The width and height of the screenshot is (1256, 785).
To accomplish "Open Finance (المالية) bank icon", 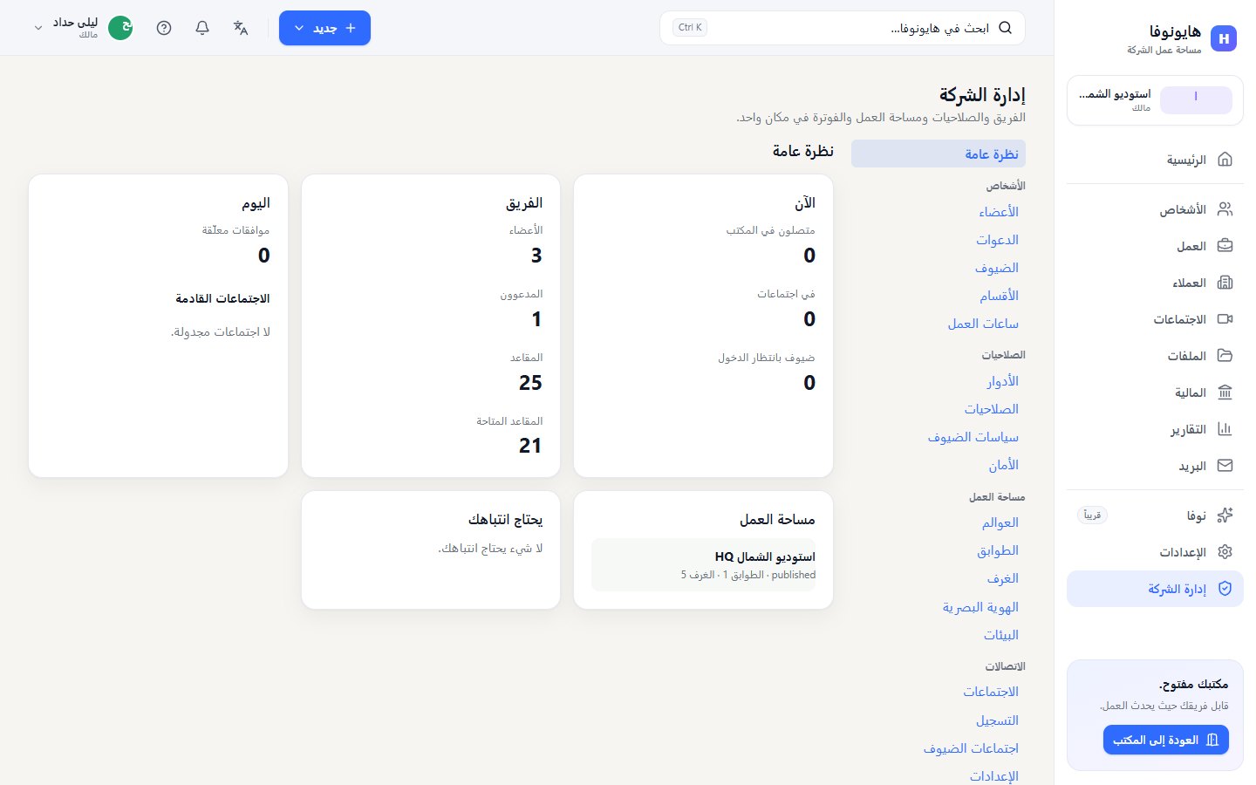I will [x=1225, y=392].
